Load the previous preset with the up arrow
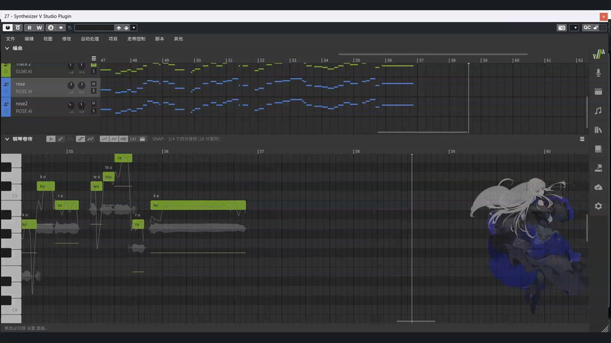 [x=118, y=27]
